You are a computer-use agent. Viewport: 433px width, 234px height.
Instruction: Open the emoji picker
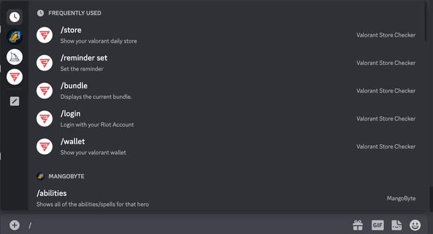[415, 225]
